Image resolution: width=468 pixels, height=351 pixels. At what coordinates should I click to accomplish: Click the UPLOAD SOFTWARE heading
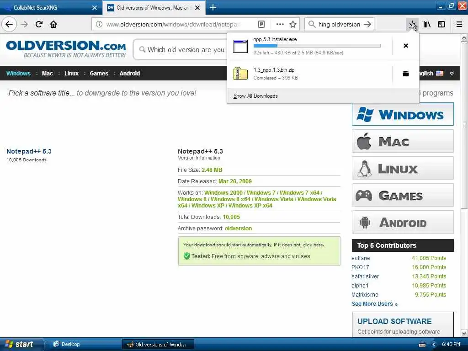click(394, 321)
